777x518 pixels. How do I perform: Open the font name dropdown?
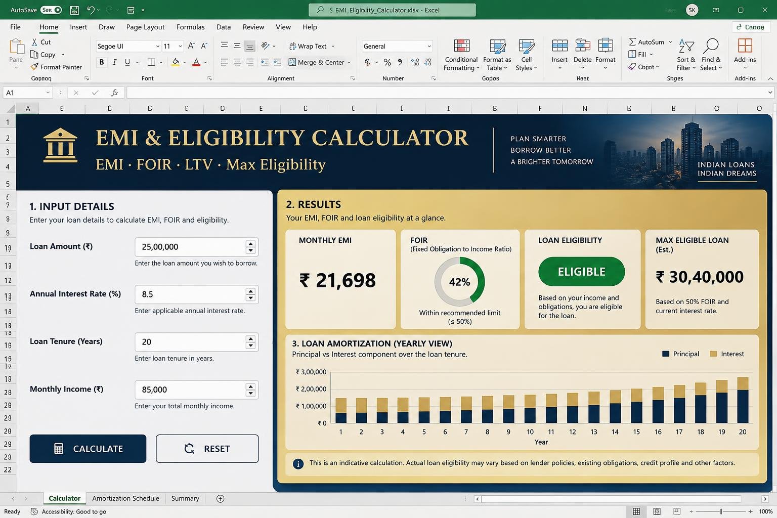coord(157,46)
